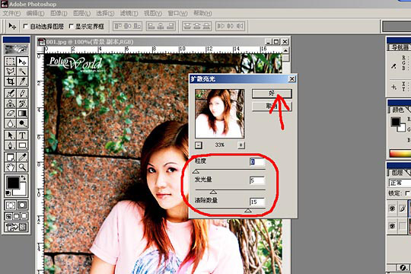Open the 正常 blend mode dropdown
This screenshot has width=411, height=274.
coord(400,183)
